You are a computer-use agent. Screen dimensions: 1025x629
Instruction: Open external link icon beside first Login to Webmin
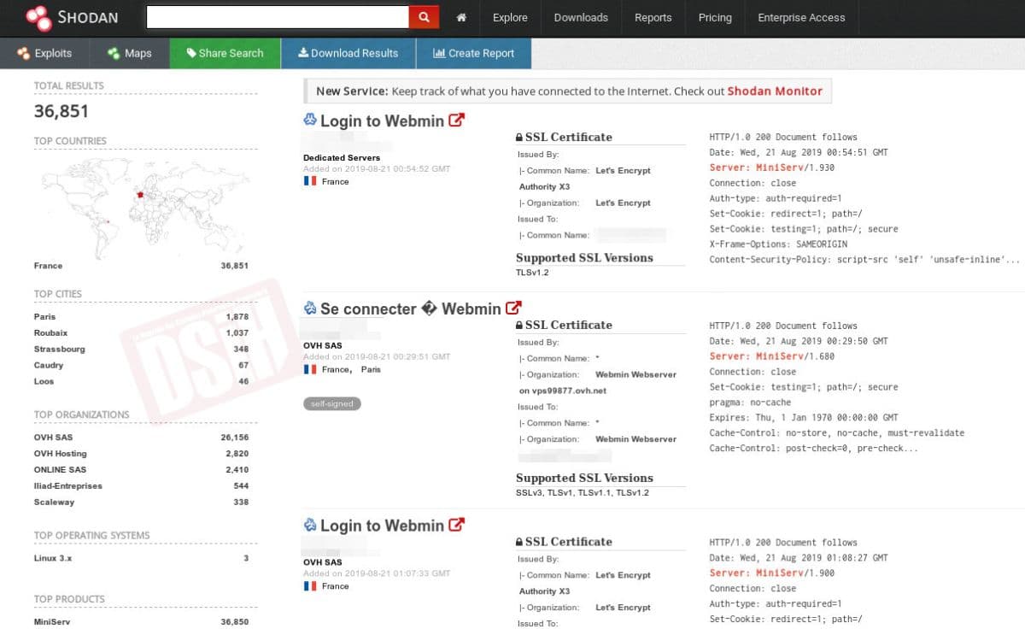(x=457, y=121)
